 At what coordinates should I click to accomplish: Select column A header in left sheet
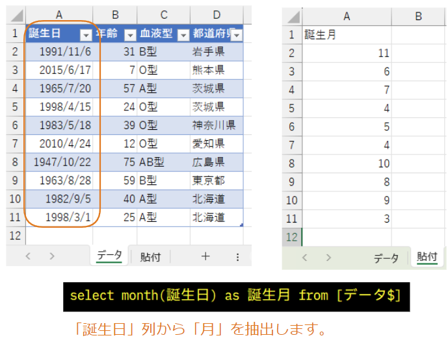click(59, 15)
